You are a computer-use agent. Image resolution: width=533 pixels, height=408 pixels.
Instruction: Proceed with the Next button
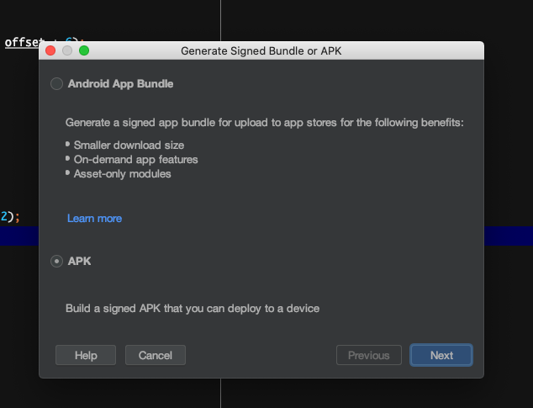point(441,355)
